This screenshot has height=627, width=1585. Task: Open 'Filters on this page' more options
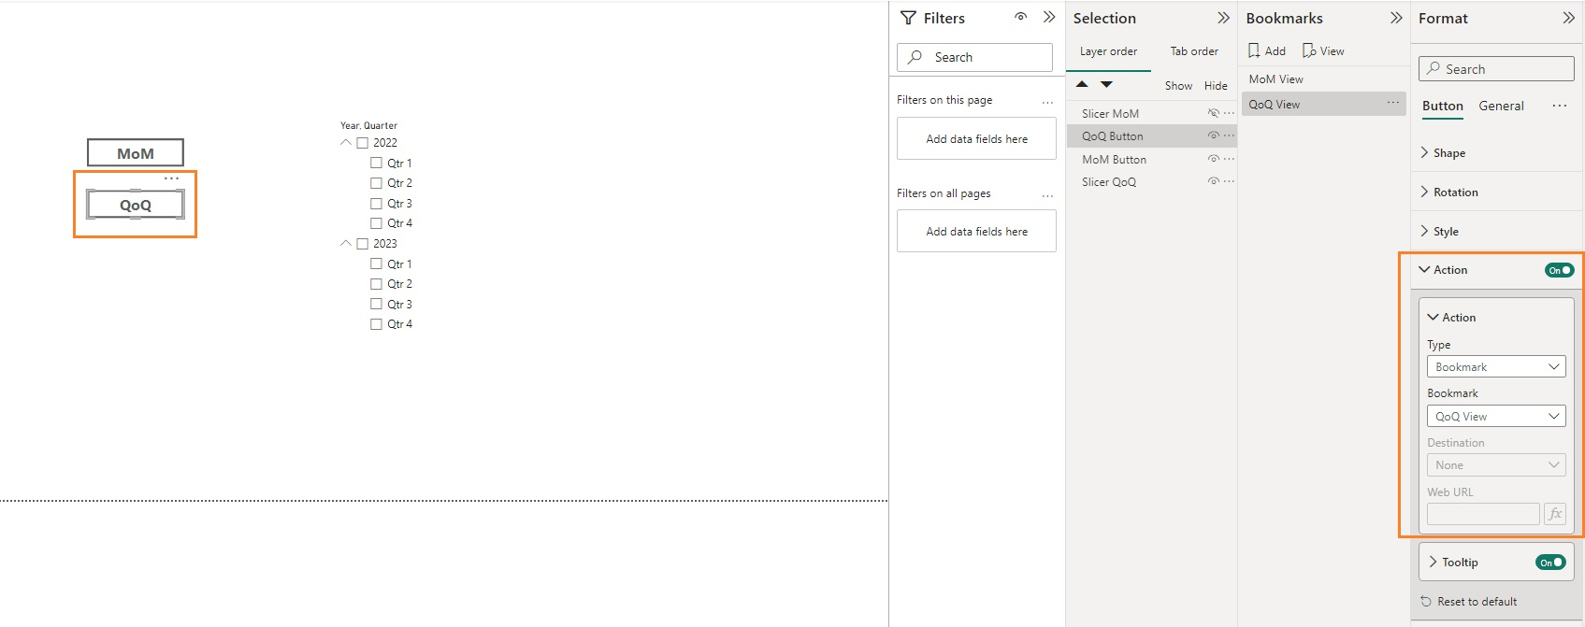[x=1047, y=102]
